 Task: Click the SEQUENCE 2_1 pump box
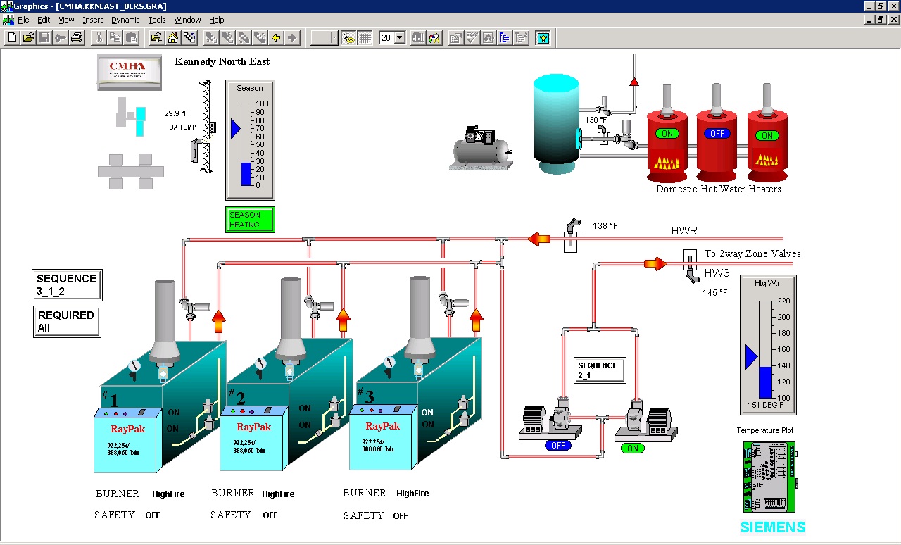tap(599, 370)
